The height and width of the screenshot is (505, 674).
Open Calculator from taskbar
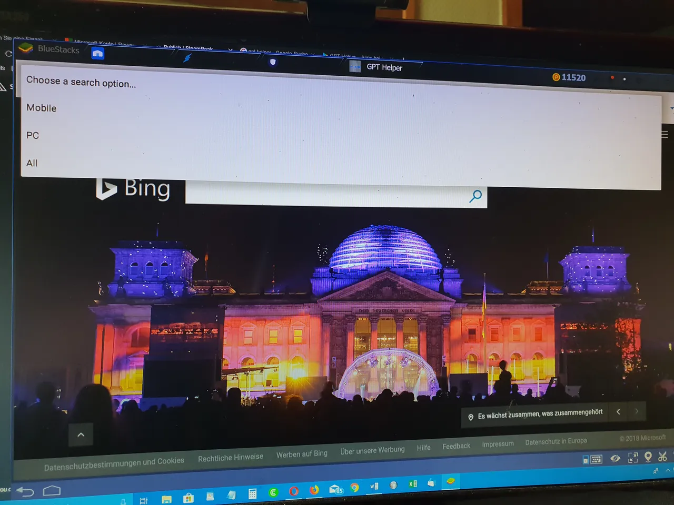tap(253, 493)
